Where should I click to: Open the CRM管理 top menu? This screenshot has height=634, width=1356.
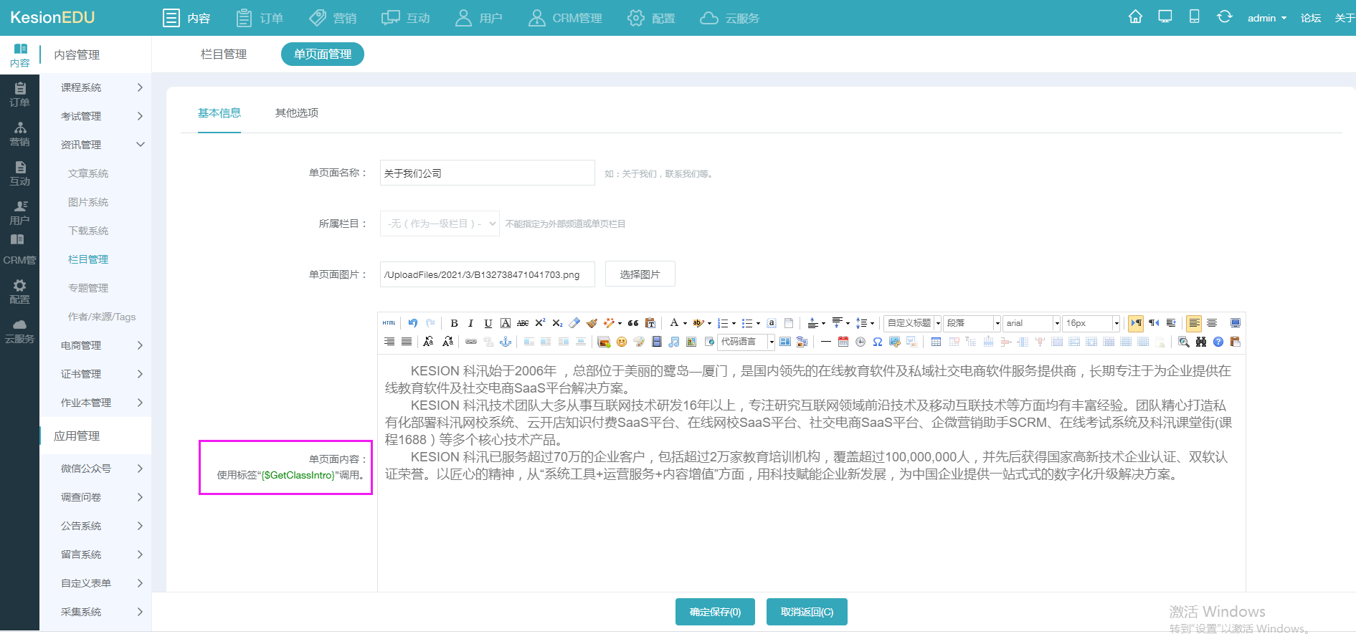pos(565,18)
